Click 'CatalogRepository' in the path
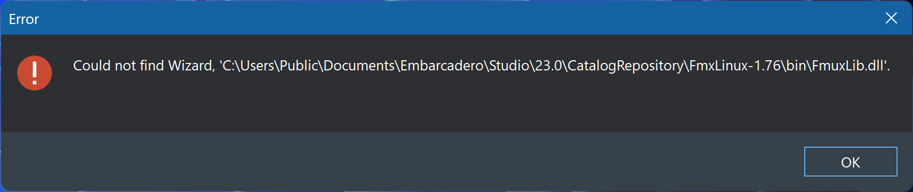Screen dimensions: 913x192 tap(626, 66)
